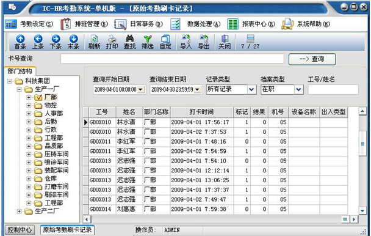Click in the 卡号查询 input field
The image size is (371, 236).
172,59
